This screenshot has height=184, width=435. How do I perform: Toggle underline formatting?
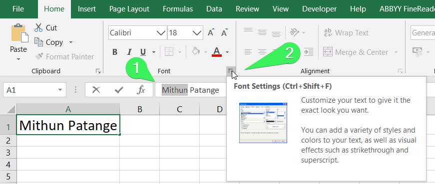pyautogui.click(x=143, y=52)
